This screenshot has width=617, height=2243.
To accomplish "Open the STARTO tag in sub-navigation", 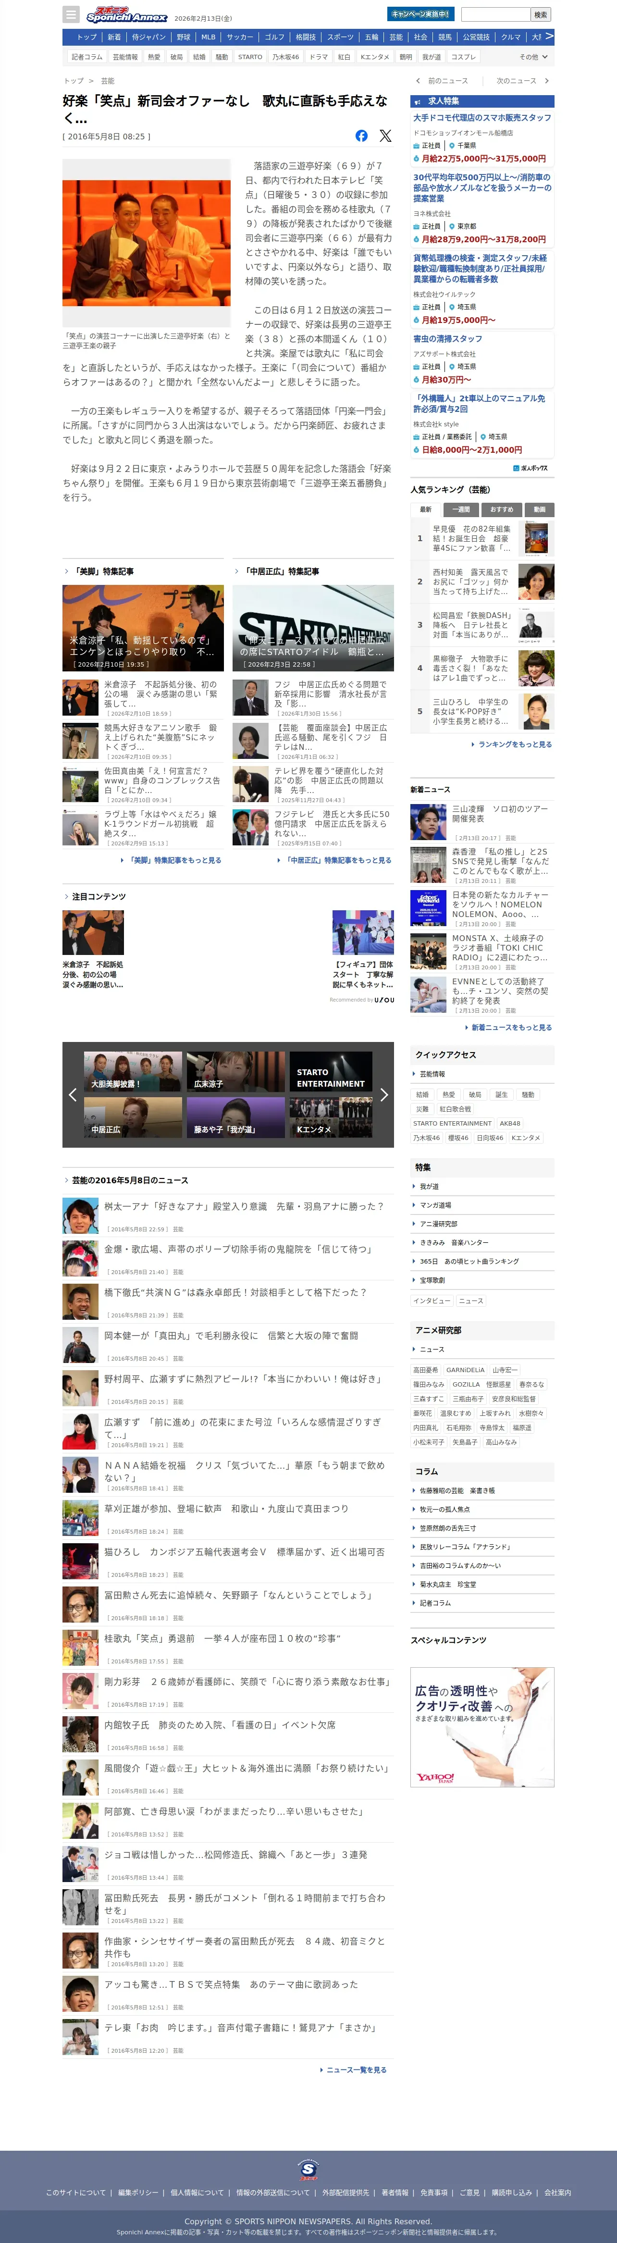I will pyautogui.click(x=250, y=57).
